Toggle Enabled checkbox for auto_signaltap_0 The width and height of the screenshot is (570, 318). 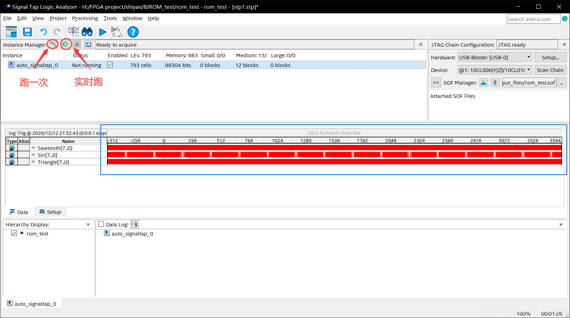coord(110,65)
